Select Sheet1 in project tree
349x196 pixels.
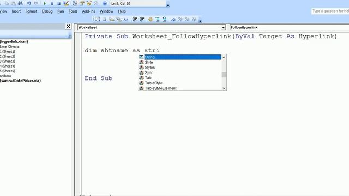pos(8,51)
